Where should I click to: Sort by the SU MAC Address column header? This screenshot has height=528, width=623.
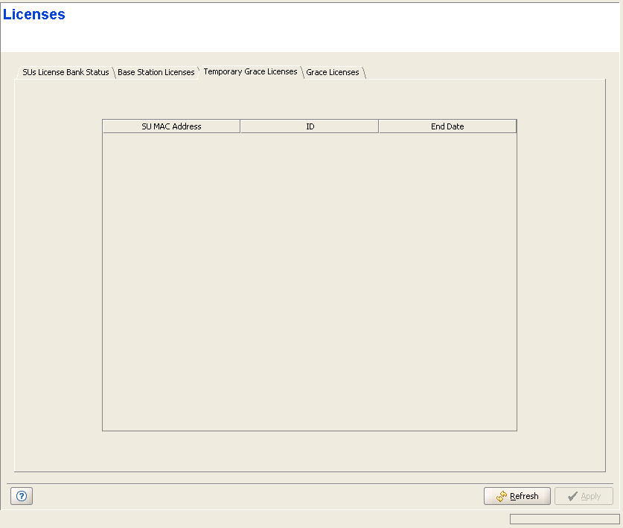(x=171, y=126)
